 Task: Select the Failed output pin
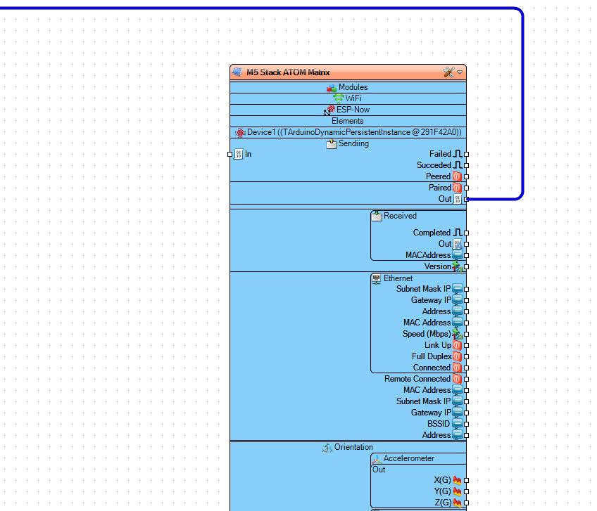pyautogui.click(x=466, y=154)
